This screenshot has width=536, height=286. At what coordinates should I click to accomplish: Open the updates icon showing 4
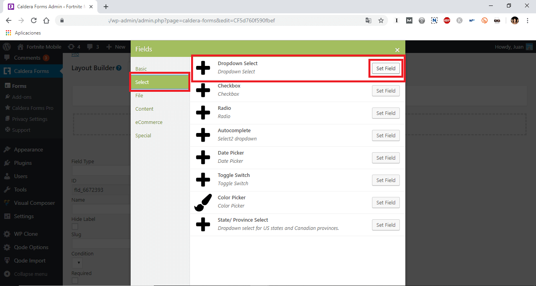click(x=74, y=47)
